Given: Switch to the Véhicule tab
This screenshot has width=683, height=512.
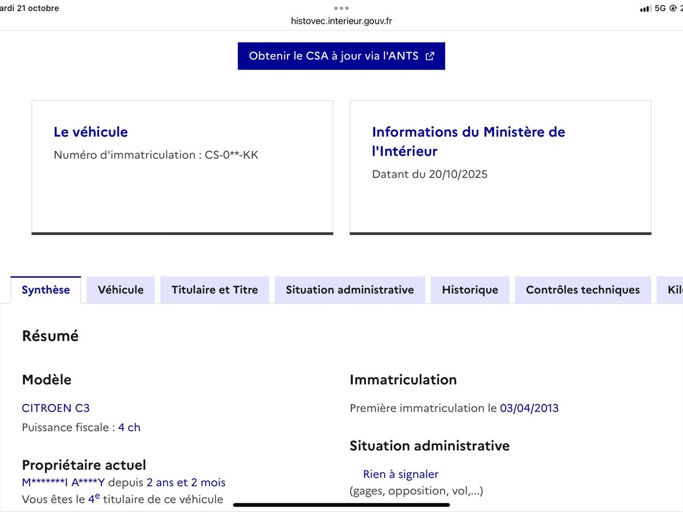Looking at the screenshot, I should pos(121,290).
